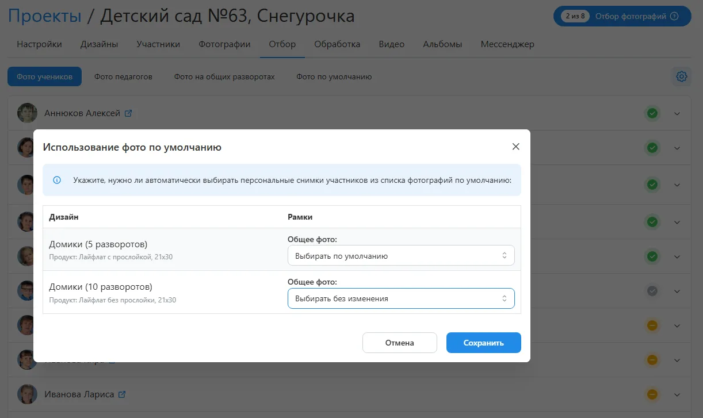The image size is (703, 418).
Task: Open the Видео tab
Action: click(x=392, y=44)
